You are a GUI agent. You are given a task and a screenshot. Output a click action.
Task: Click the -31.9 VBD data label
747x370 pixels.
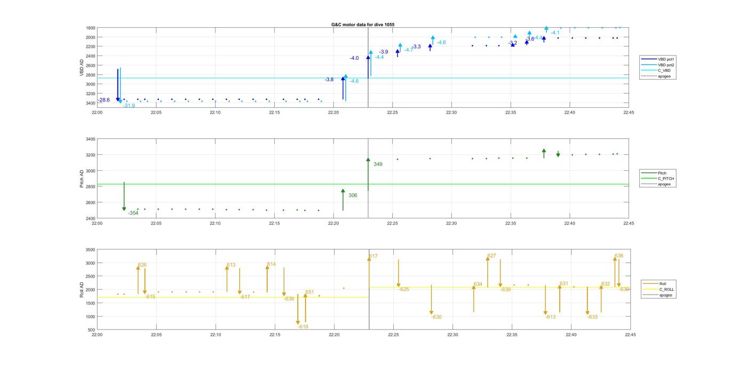click(x=129, y=106)
